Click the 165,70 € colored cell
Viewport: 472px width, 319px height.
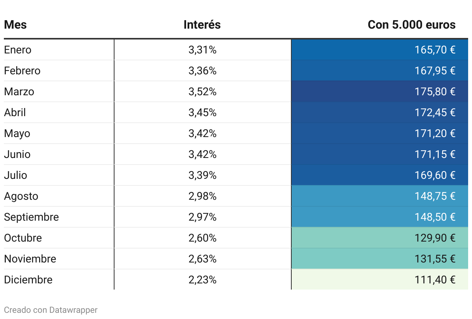pyautogui.click(x=435, y=50)
